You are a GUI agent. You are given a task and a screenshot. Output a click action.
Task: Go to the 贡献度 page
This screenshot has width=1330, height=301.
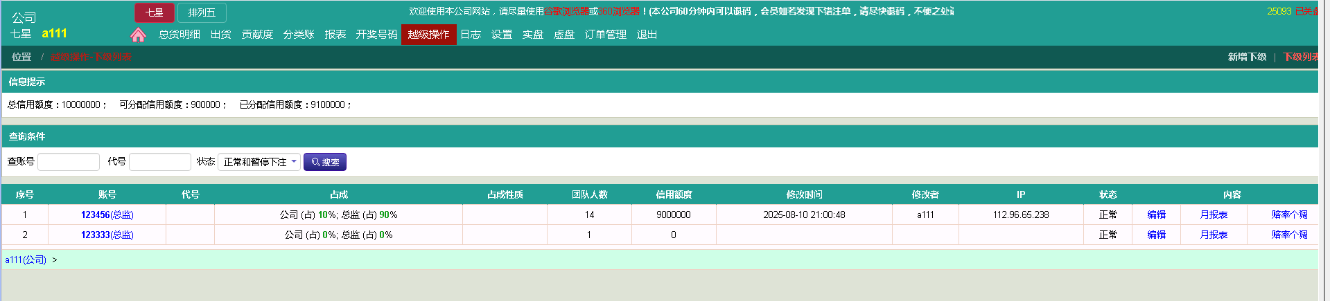[x=257, y=35]
